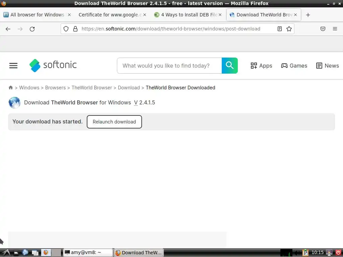This screenshot has width=343, height=257.
Task: Click the 10:15 clock
Action: pyautogui.click(x=318, y=253)
